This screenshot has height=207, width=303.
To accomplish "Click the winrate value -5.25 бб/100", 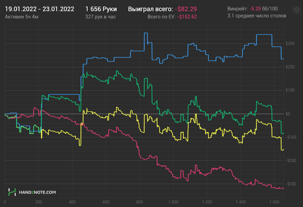I will [x=263, y=9].
